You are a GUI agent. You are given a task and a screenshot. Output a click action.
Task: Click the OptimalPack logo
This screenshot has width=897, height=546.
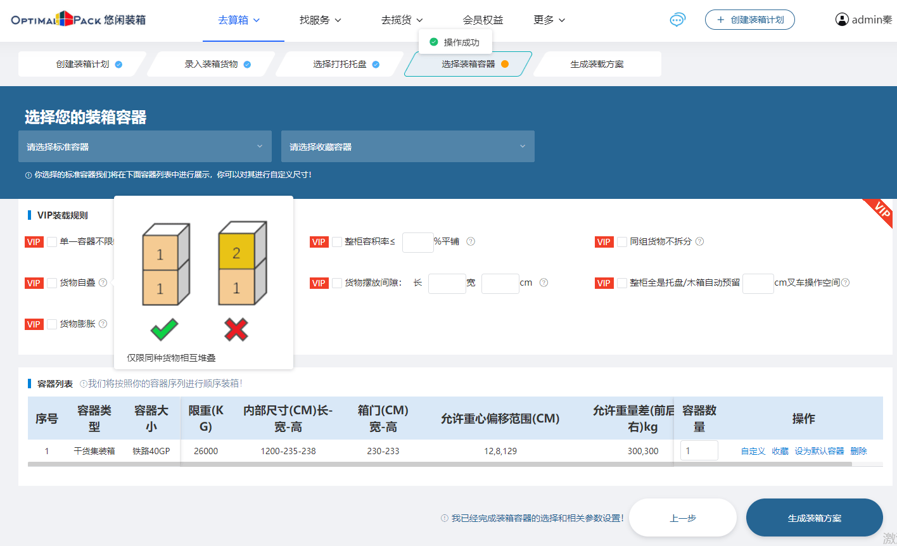[78, 20]
